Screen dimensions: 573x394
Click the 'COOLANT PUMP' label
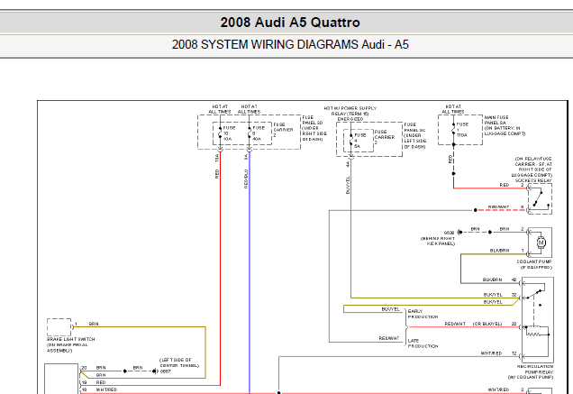534,261
